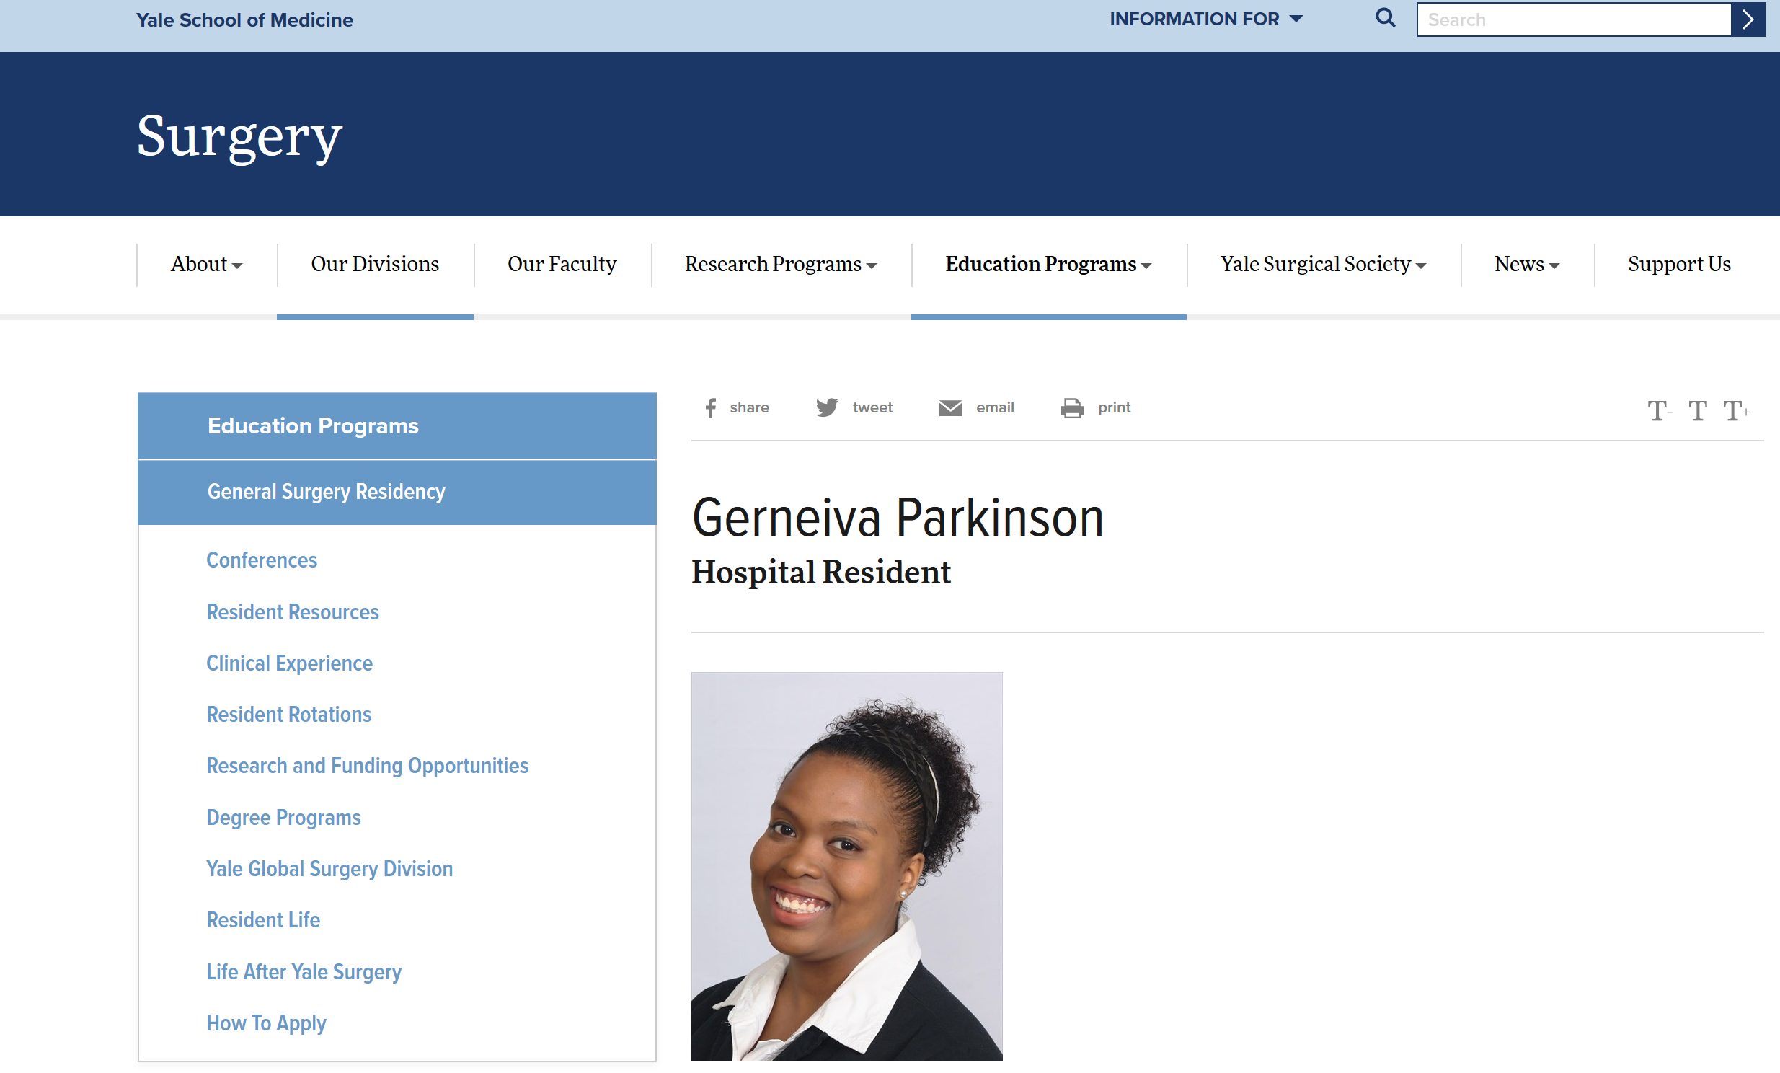
Task: Click the Yale School of Medicine link
Action: [x=245, y=19]
